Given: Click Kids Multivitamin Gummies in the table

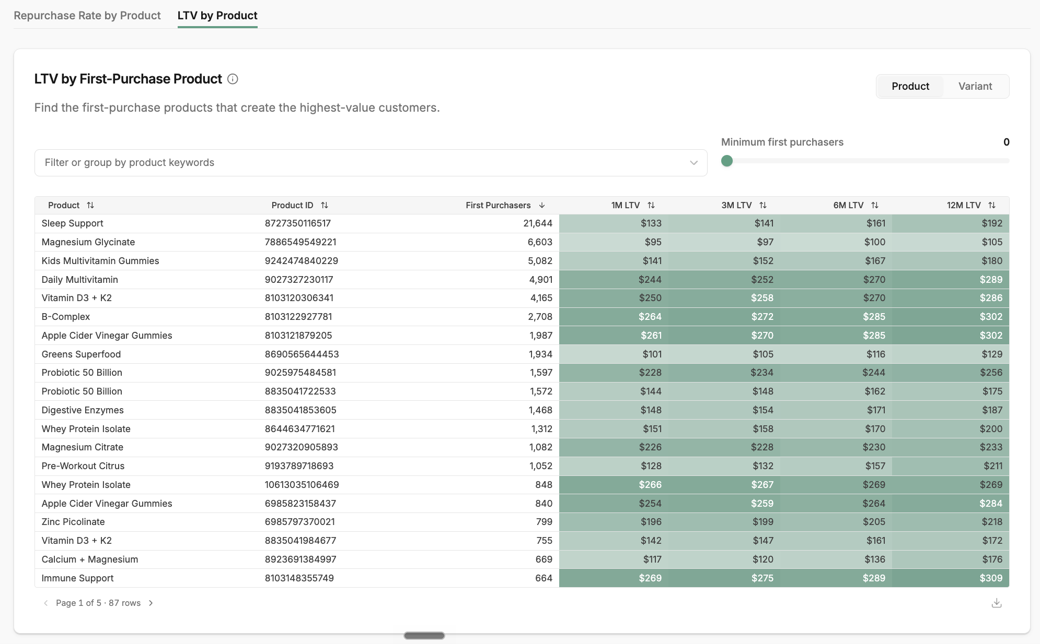Looking at the screenshot, I should [x=100, y=261].
